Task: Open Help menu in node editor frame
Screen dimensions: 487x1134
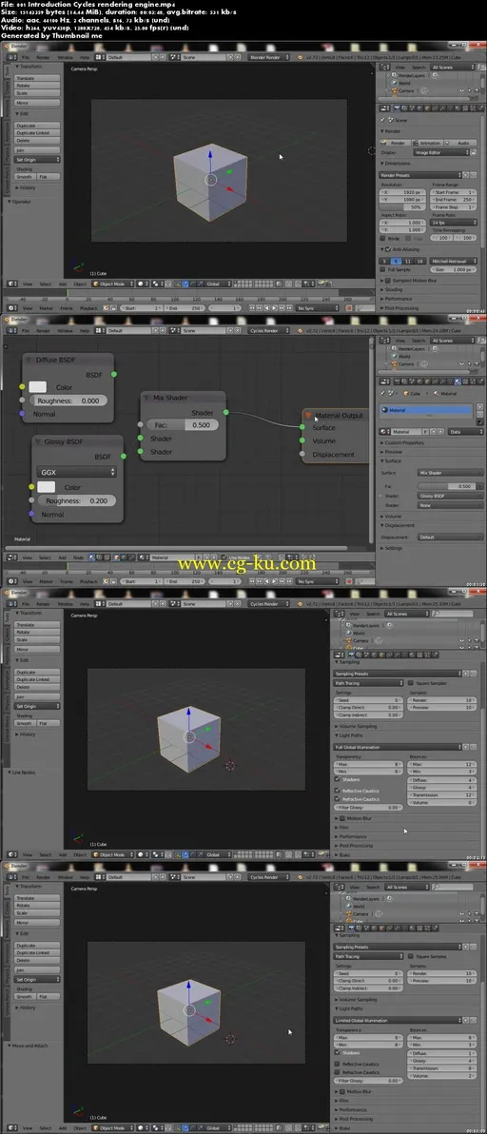Action: [x=85, y=330]
